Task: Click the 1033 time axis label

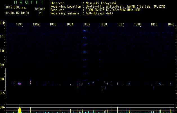Action: 53,24
